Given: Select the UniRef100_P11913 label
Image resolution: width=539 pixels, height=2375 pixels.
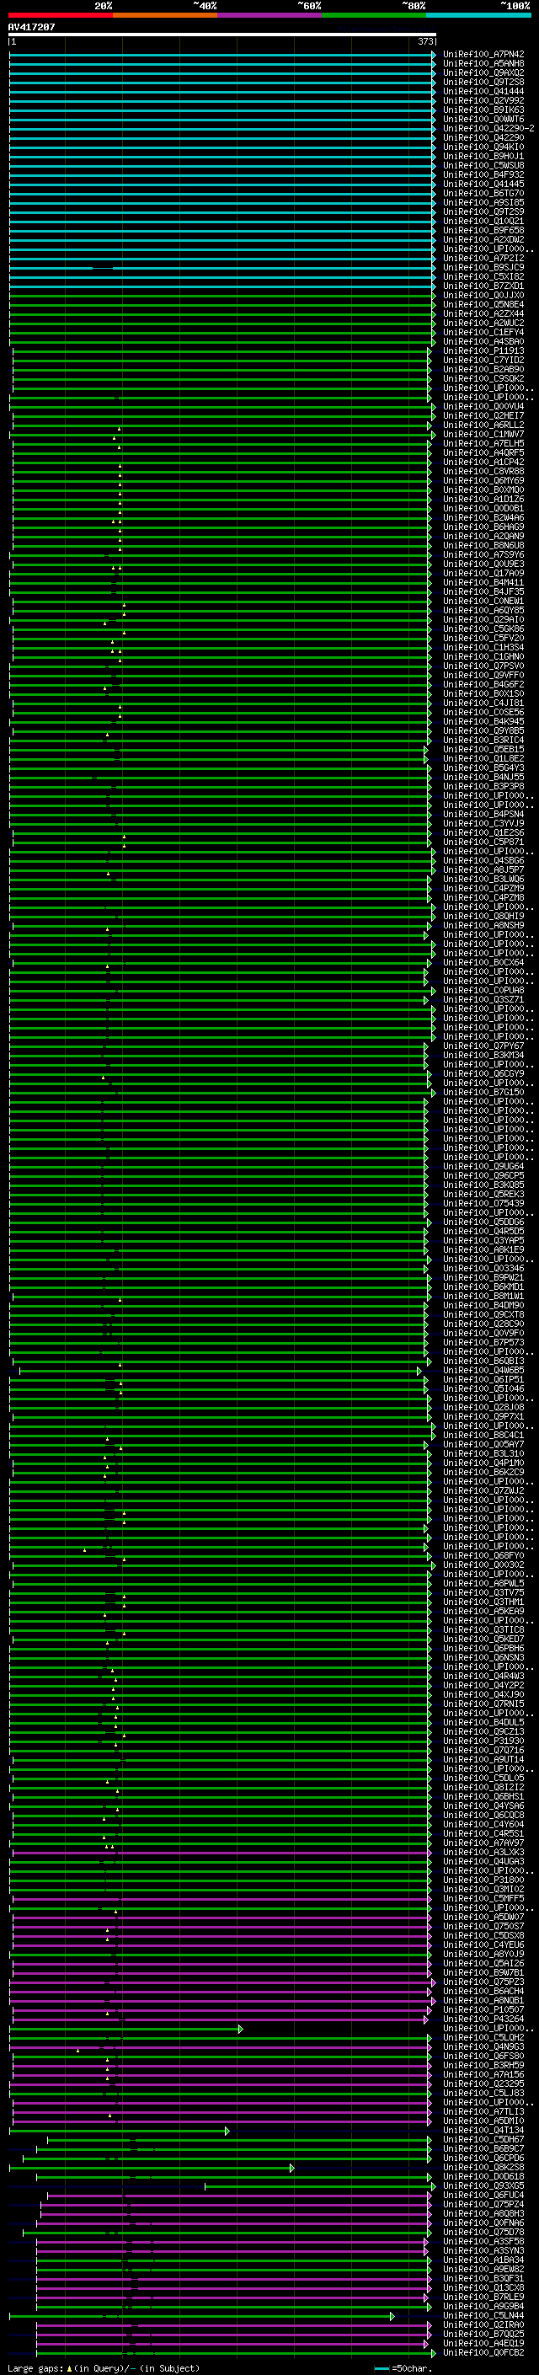Looking at the screenshot, I should [x=483, y=351].
